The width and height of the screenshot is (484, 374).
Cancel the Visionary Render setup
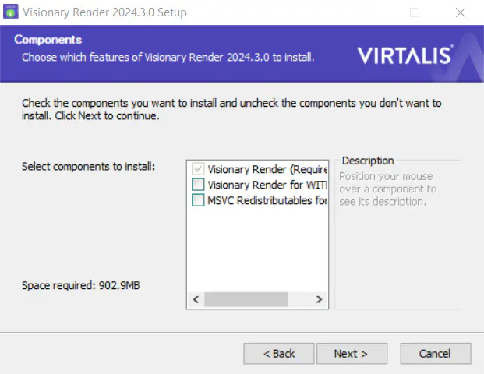[x=435, y=353]
